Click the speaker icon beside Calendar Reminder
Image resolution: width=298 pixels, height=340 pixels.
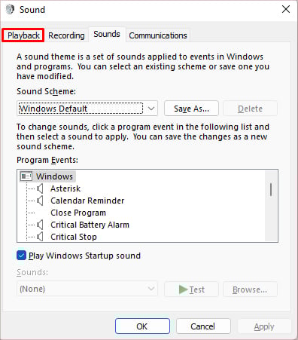(40, 201)
